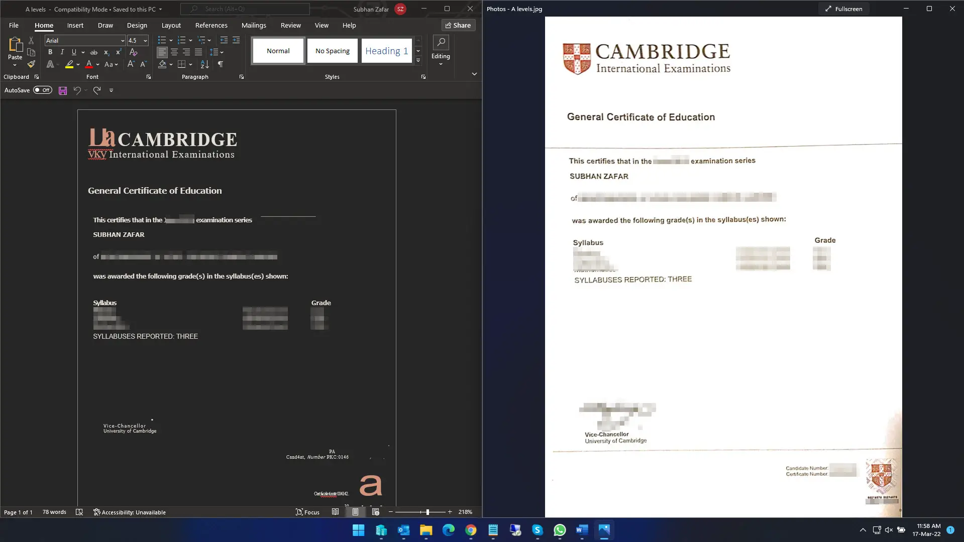Open the File menu

14,25
